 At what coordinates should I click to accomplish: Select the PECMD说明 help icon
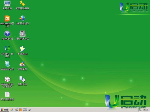pyautogui.click(x=7, y=34)
